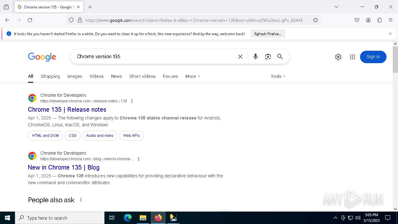This screenshot has width=398, height=224.
Task: Open People also ask options menu
Action: click(81, 200)
